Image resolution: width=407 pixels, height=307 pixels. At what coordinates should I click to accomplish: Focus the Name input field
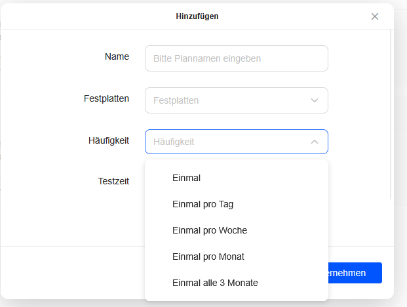click(236, 58)
